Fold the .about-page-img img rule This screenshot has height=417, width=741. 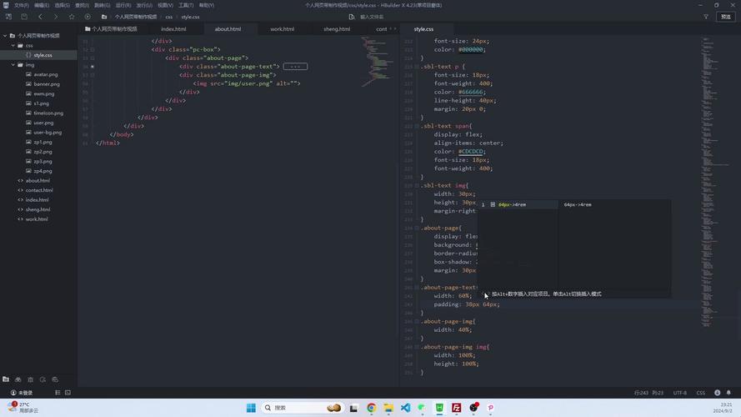click(416, 347)
